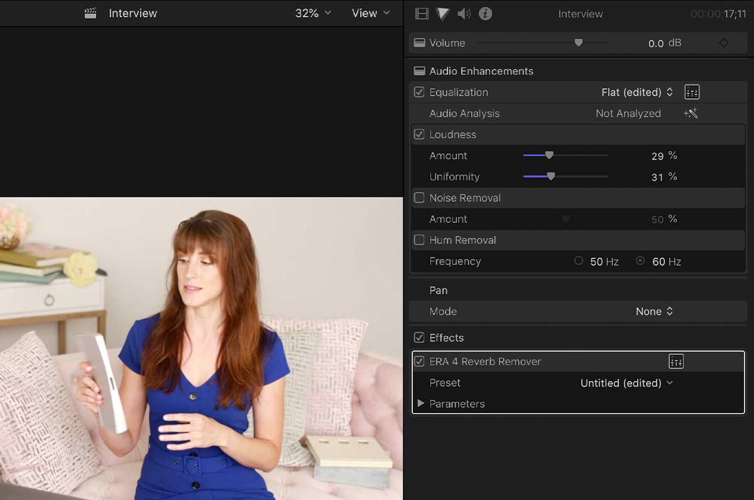This screenshot has width=754, height=500.
Task: Select the 60 Hz frequency option
Action: point(640,260)
